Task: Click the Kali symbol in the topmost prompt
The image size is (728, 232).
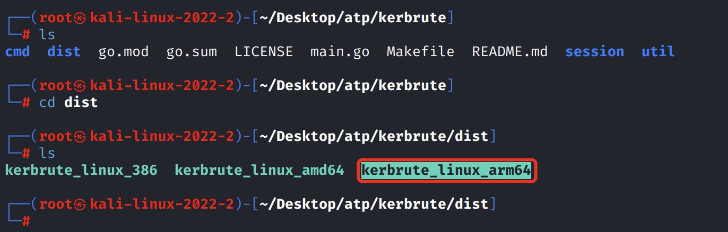Action: 80,18
